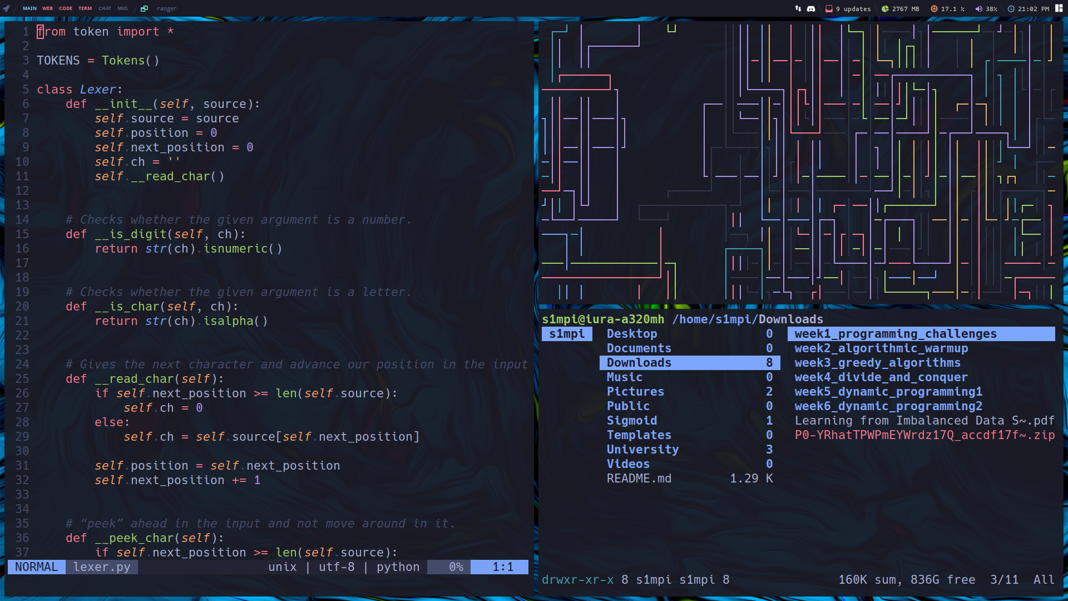Click the NORMAL mode indicator in statusline
This screenshot has height=601, width=1068.
(36, 567)
